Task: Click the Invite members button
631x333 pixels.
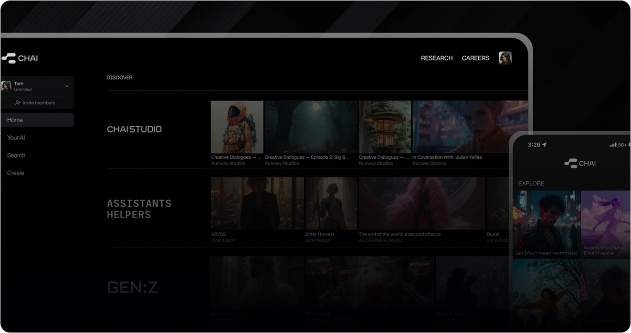Action: coord(37,103)
